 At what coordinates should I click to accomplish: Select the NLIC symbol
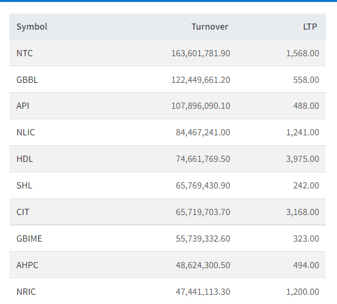[x=25, y=132]
